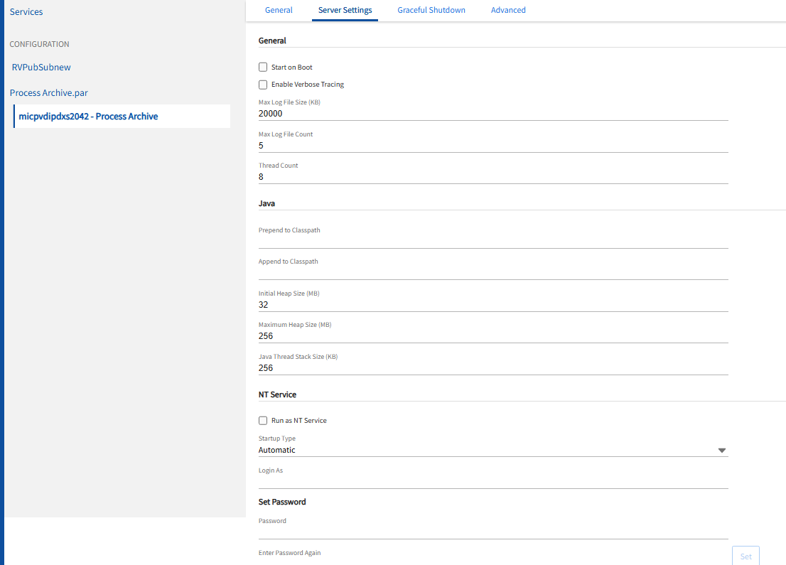
Task: Switch to the General tab
Action: (279, 10)
